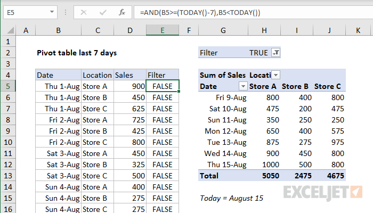Click the insert function fx icon
Viewport: 373px width, 213px height.
(122, 12)
